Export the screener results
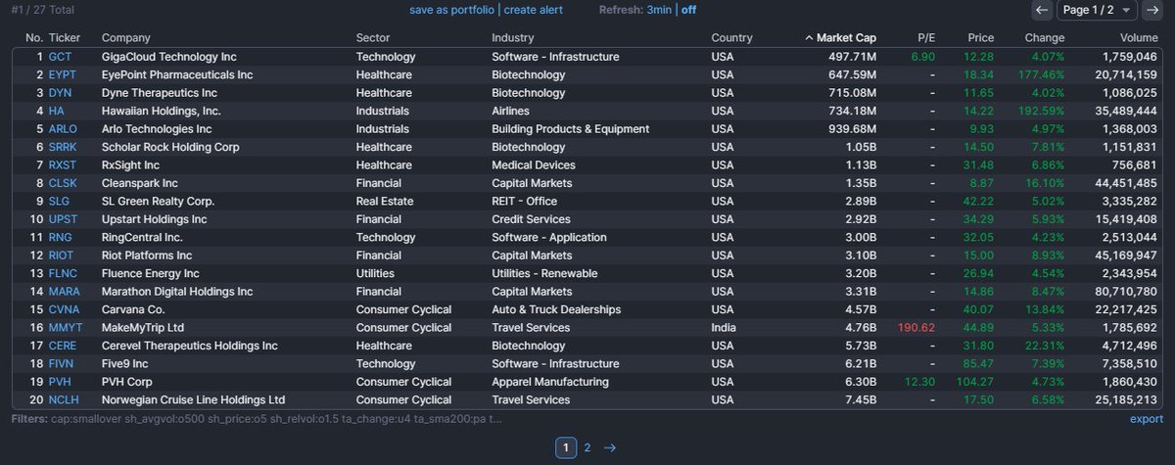This screenshot has height=465, width=1175. pyautogui.click(x=1147, y=419)
